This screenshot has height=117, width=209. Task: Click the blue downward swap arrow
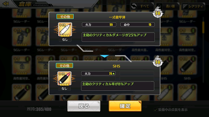(x=105, y=56)
